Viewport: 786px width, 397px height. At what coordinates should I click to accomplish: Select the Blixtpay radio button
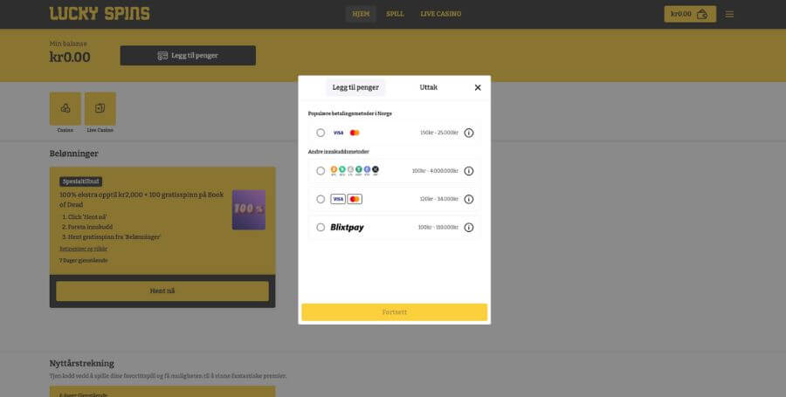[321, 227]
